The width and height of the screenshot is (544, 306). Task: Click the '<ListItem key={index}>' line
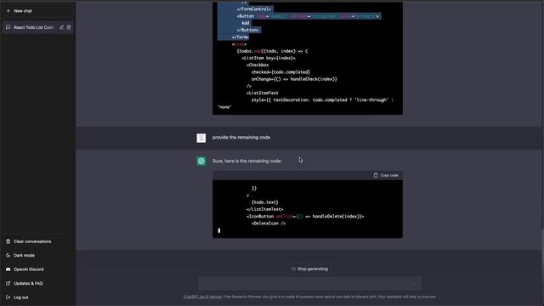[269, 58]
